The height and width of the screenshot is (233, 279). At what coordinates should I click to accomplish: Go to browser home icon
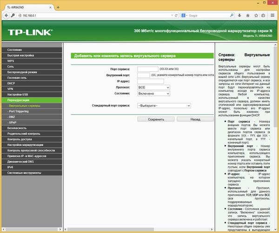click(248, 15)
